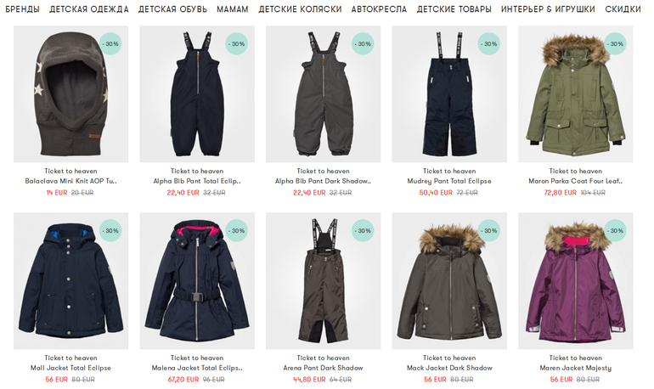This screenshot has height=389, width=654.
Task: Go to ДЕТСКАЯ ОБУВЬ category
Action: click(172, 9)
